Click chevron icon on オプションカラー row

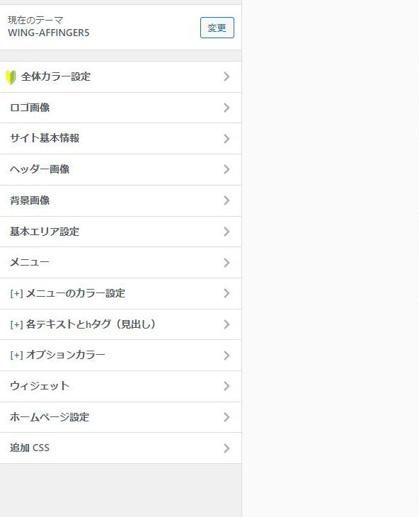pos(226,355)
